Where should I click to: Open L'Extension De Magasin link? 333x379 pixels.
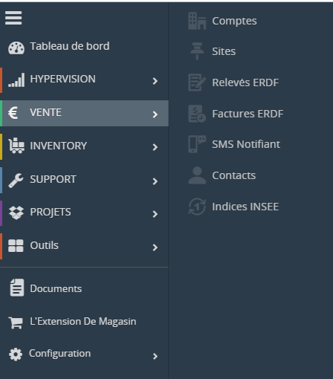click(x=84, y=322)
